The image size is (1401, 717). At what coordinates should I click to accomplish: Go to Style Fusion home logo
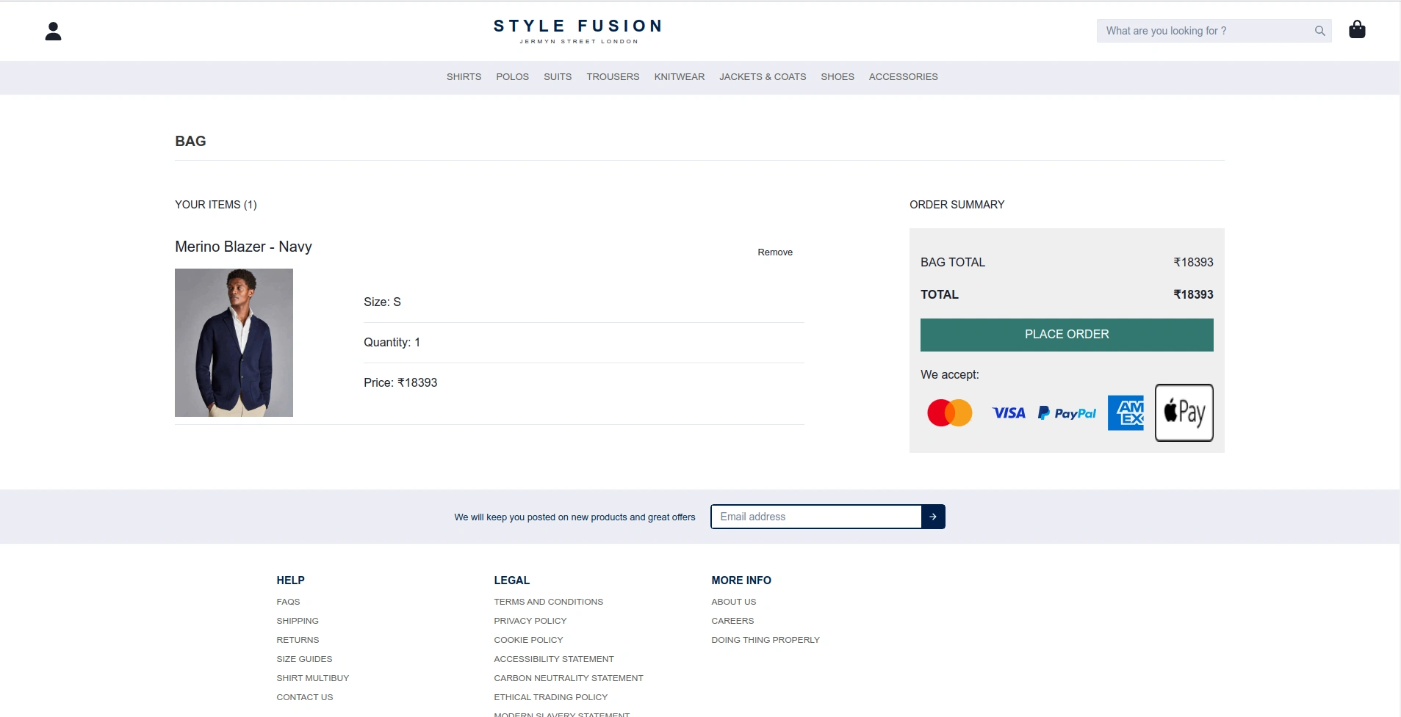pyautogui.click(x=578, y=31)
